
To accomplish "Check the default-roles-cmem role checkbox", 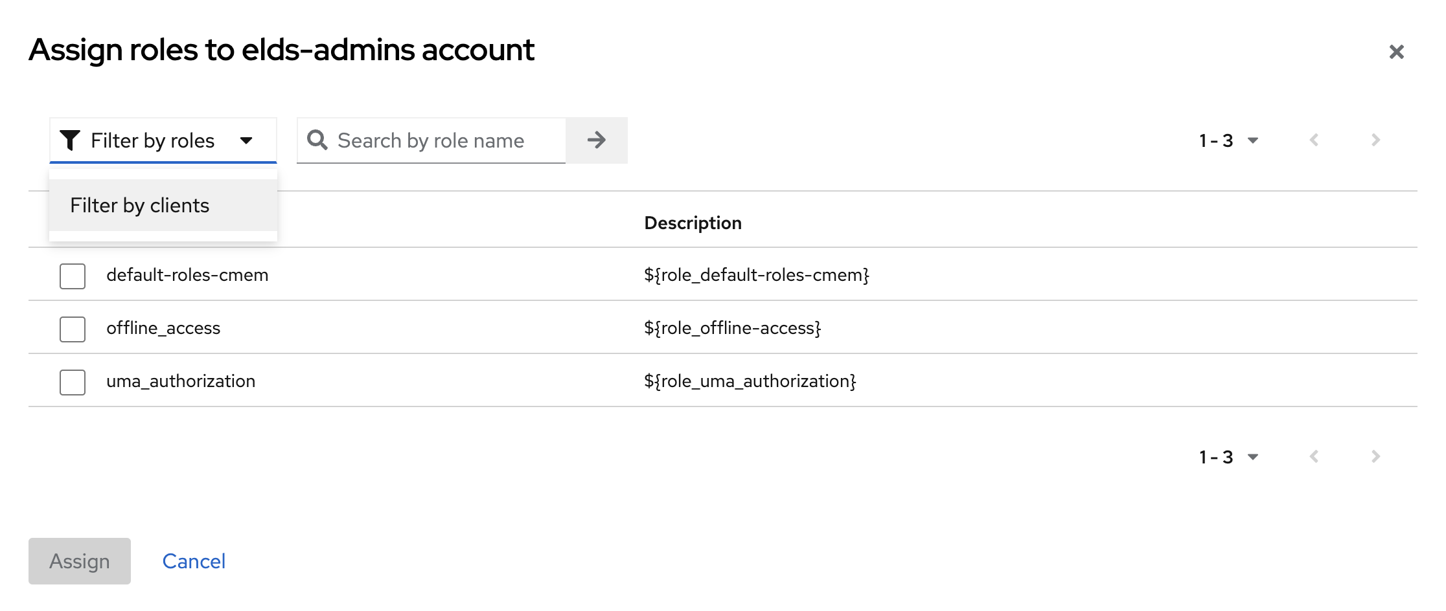I will coord(73,276).
